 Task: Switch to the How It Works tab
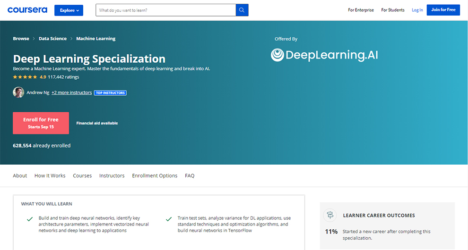click(x=50, y=175)
